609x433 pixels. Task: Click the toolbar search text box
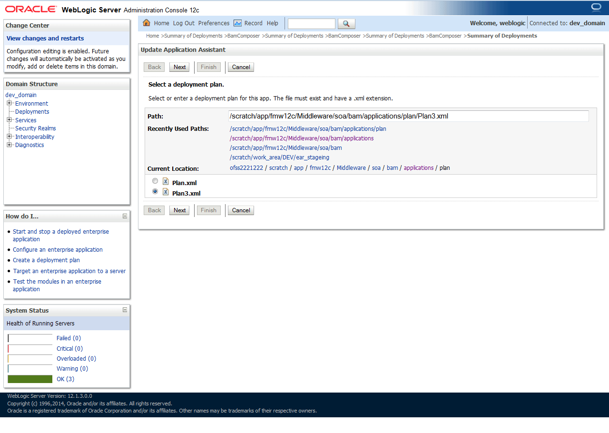point(312,24)
